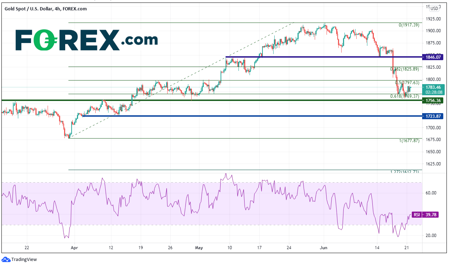449x266 pixels.
Task: Click the blue 1723.87 price label
Action: (x=434, y=116)
